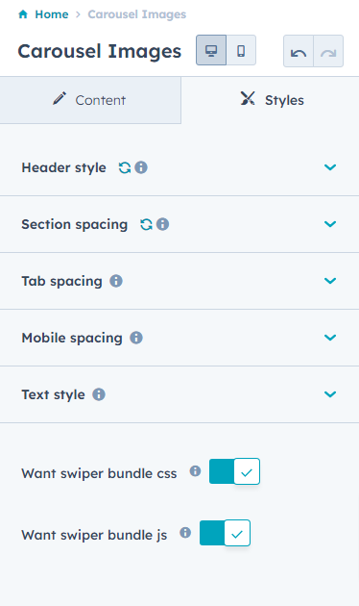Viewport: 359px width, 606px height.
Task: Turn off Want swiper bundle js
Action: point(225,533)
